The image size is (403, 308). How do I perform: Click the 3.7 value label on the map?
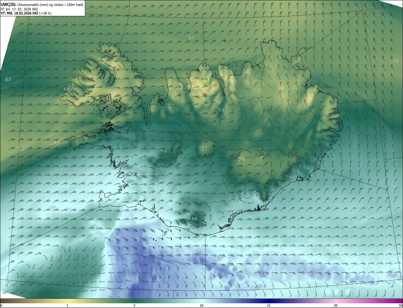[191, 37]
